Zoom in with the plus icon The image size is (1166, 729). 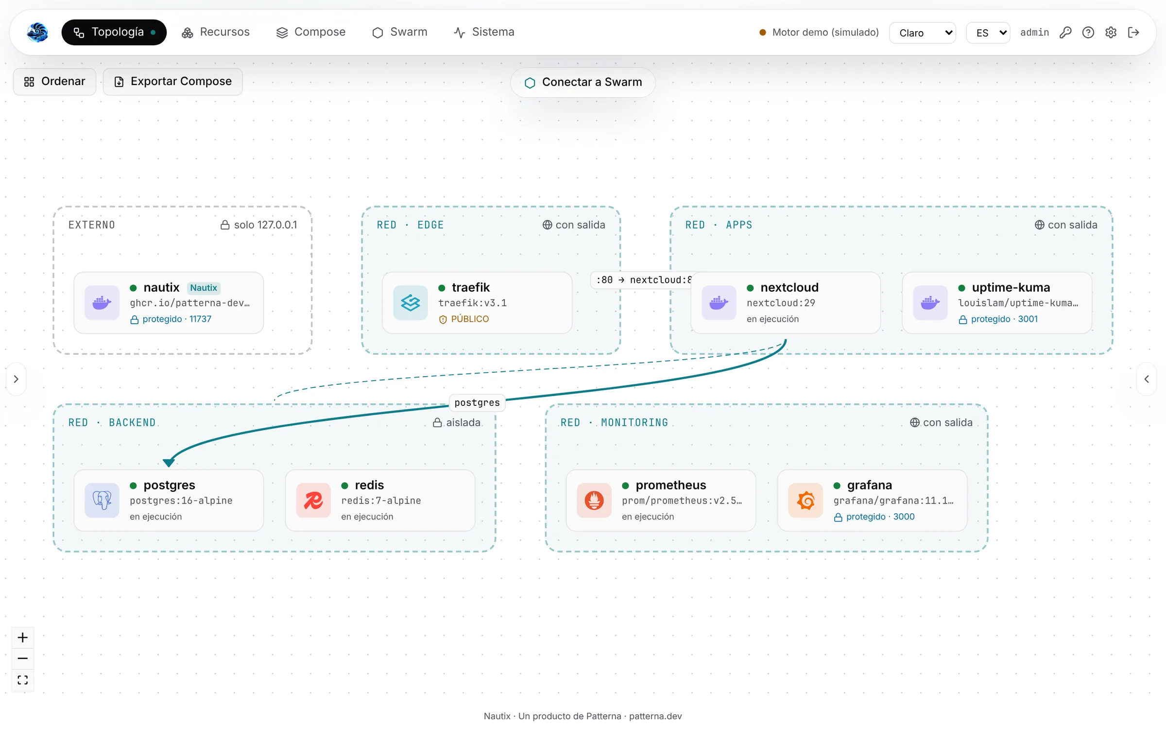pos(23,638)
